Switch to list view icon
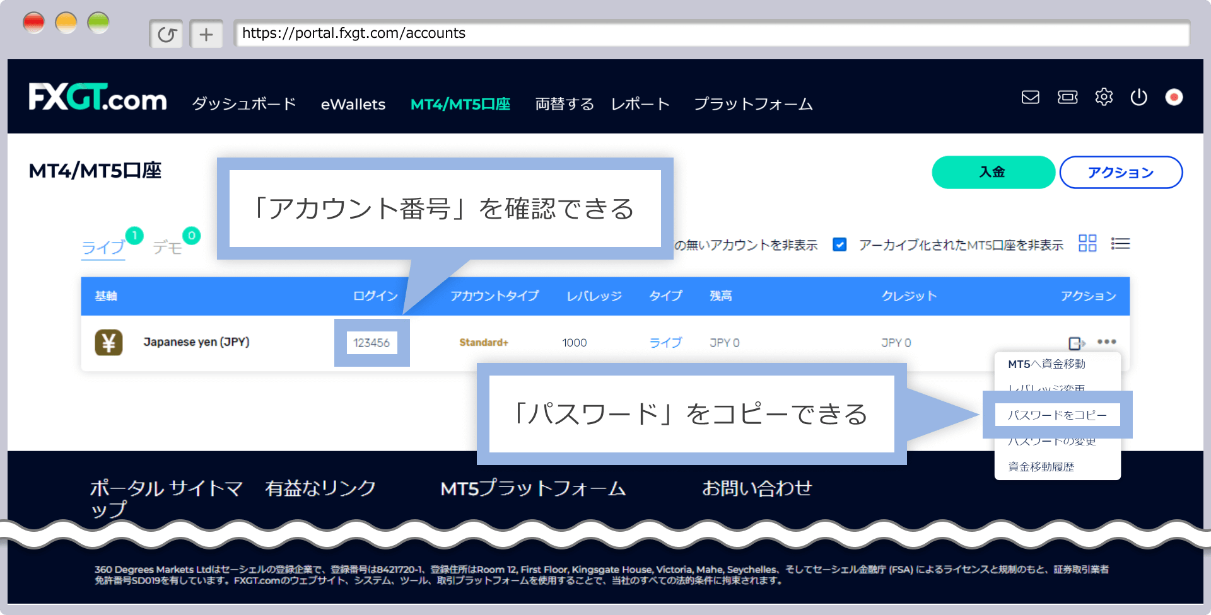Image resolution: width=1211 pixels, height=615 pixels. click(1120, 243)
